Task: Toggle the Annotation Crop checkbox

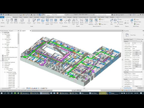Action: pos(133,85)
